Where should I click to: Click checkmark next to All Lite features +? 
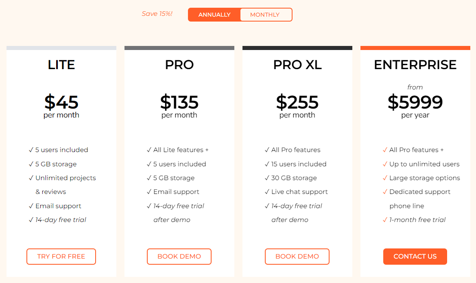pos(149,150)
